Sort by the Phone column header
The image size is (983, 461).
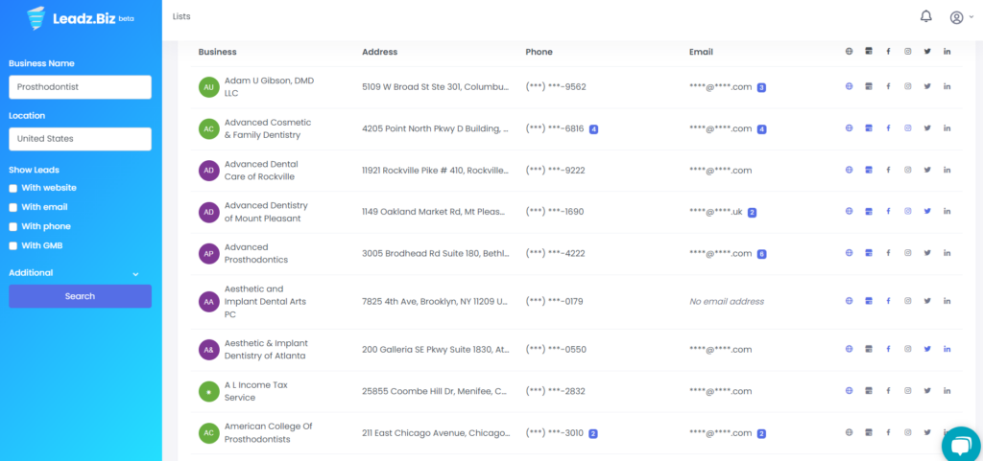click(x=539, y=52)
